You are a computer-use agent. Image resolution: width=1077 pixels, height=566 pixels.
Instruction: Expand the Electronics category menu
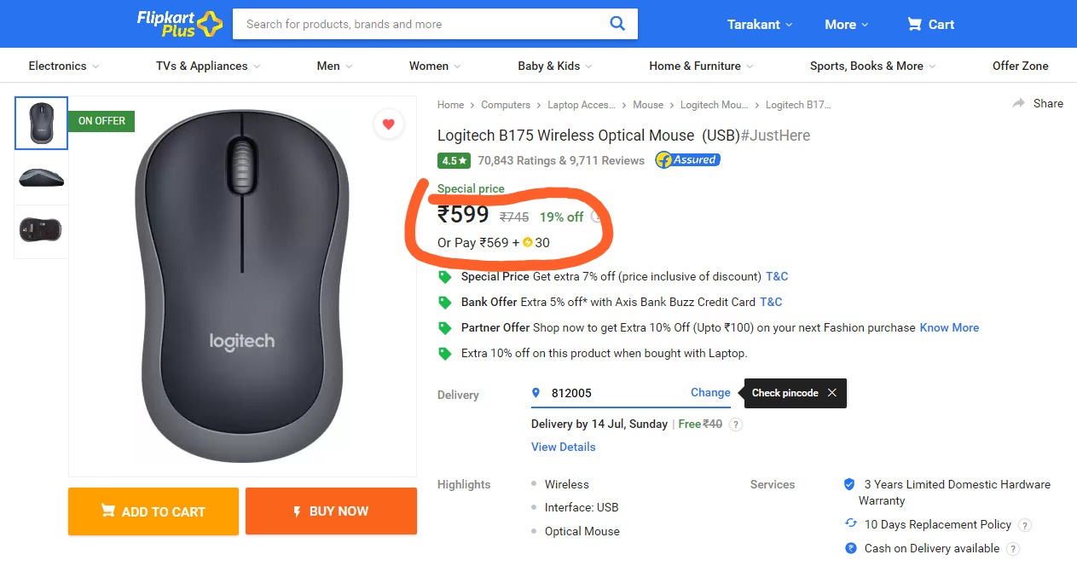tap(64, 66)
